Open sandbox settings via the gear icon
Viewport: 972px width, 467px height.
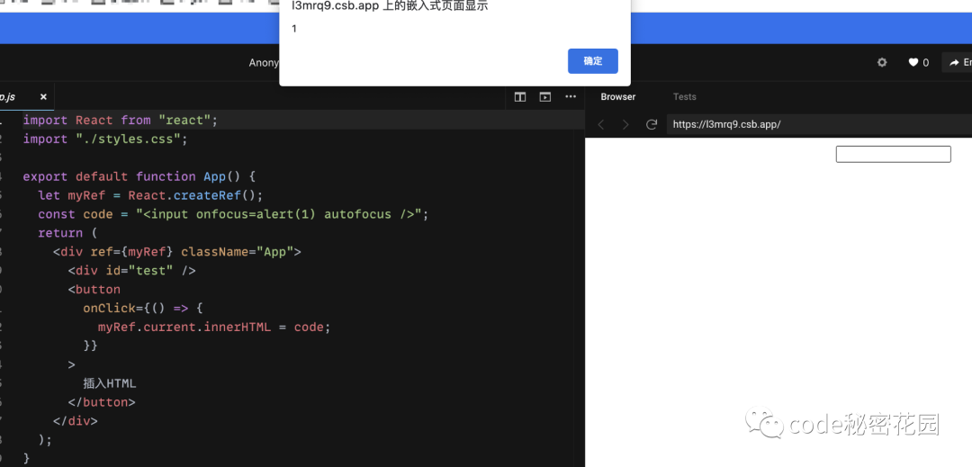[x=882, y=62]
